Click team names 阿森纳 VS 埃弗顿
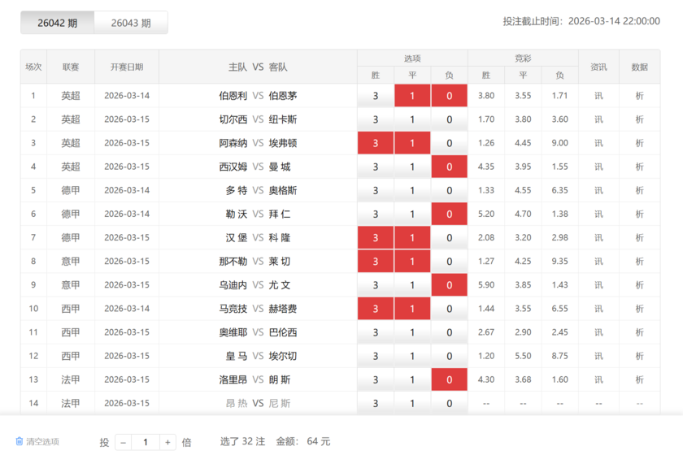 click(258, 143)
